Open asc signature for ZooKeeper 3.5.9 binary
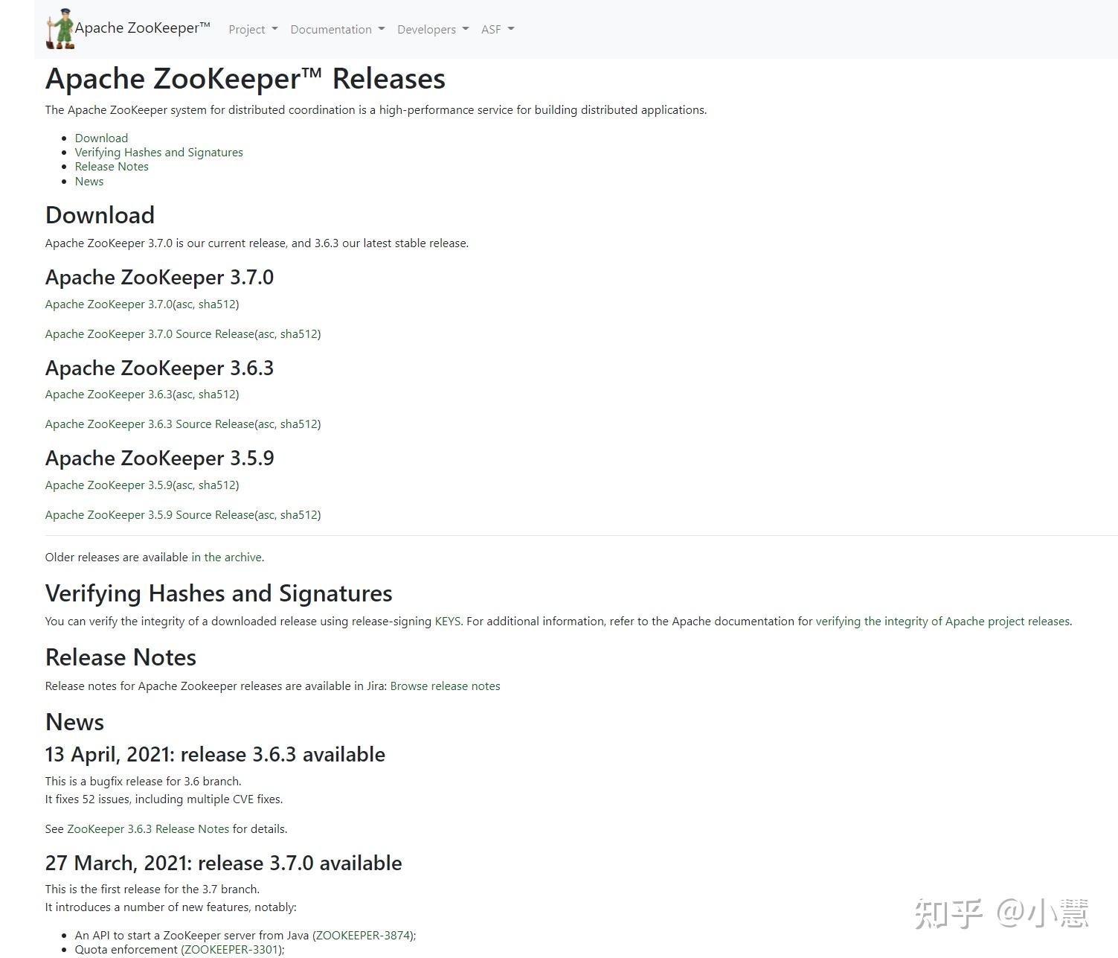This screenshot has height=958, width=1118. click(184, 485)
